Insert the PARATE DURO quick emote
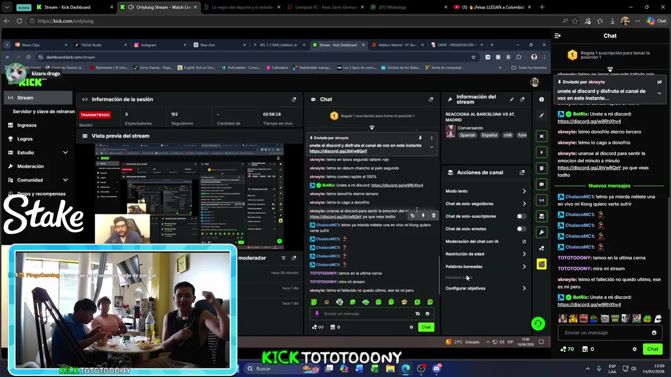This screenshot has height=377, width=671. 615,318
